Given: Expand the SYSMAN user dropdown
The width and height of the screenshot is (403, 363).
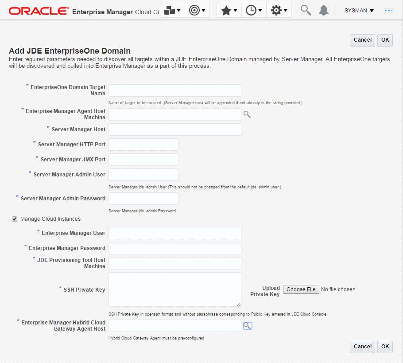Looking at the screenshot, I should [x=359, y=11].
